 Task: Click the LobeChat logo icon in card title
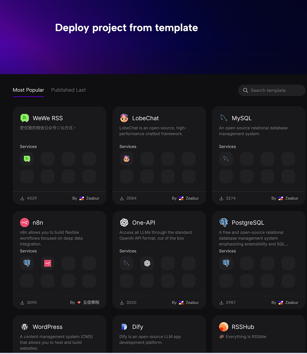coord(124,118)
